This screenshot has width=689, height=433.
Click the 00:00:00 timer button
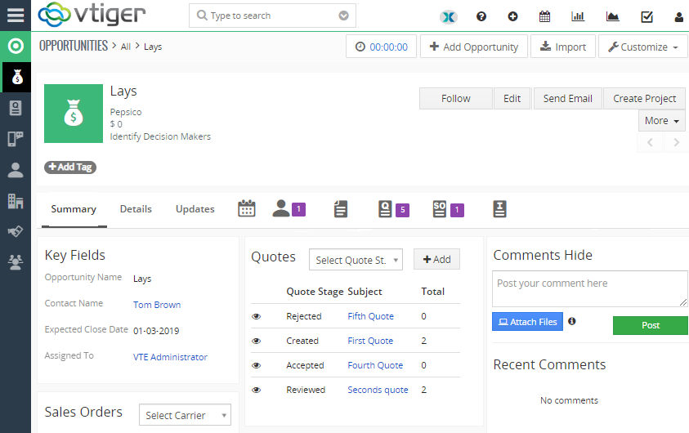[381, 47]
